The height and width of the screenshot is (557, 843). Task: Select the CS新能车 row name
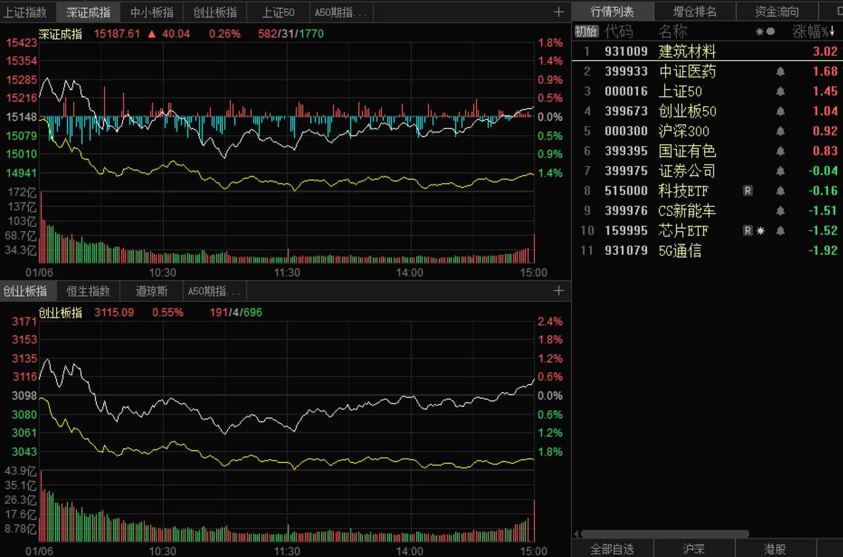687,211
